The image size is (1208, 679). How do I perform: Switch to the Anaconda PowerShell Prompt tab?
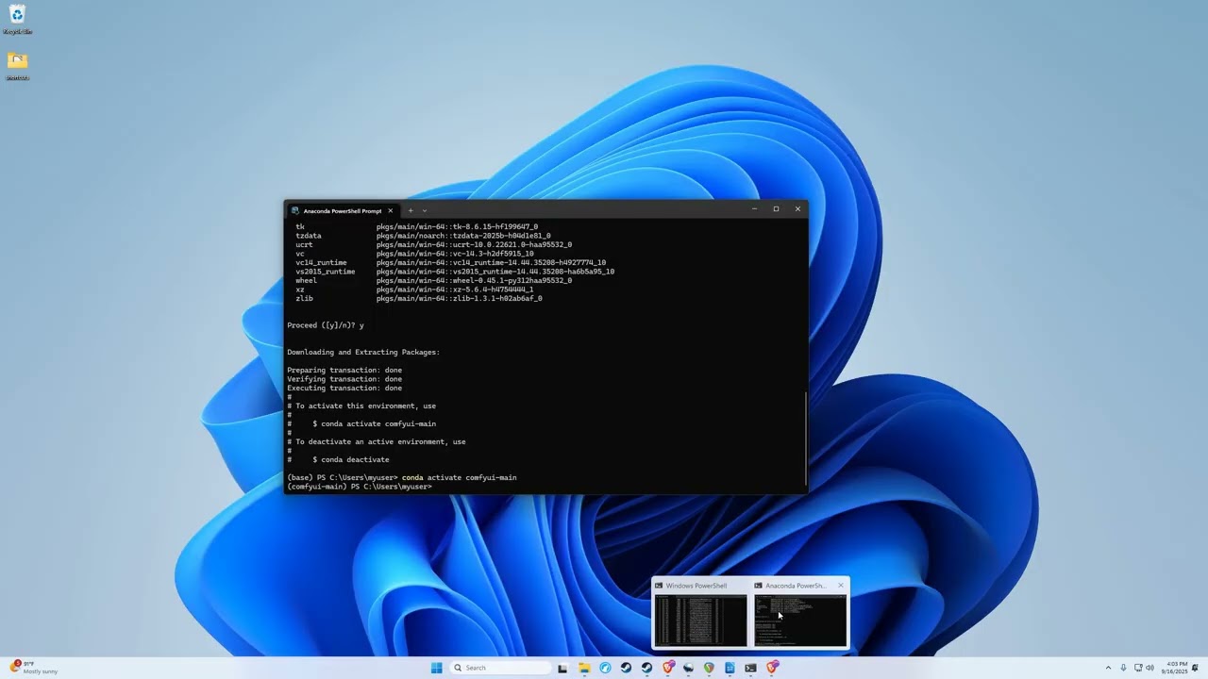(x=342, y=210)
